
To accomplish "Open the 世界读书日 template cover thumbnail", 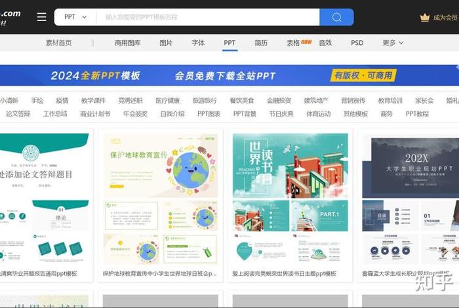I will click(x=290, y=166).
